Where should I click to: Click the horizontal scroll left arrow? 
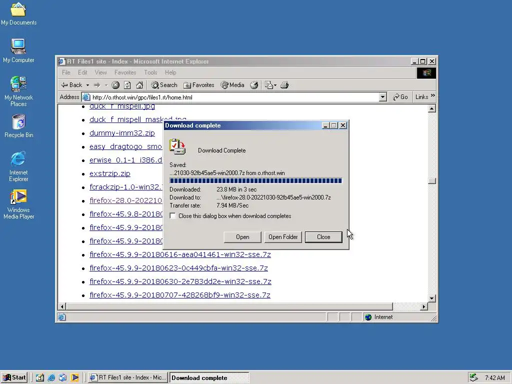click(x=62, y=306)
